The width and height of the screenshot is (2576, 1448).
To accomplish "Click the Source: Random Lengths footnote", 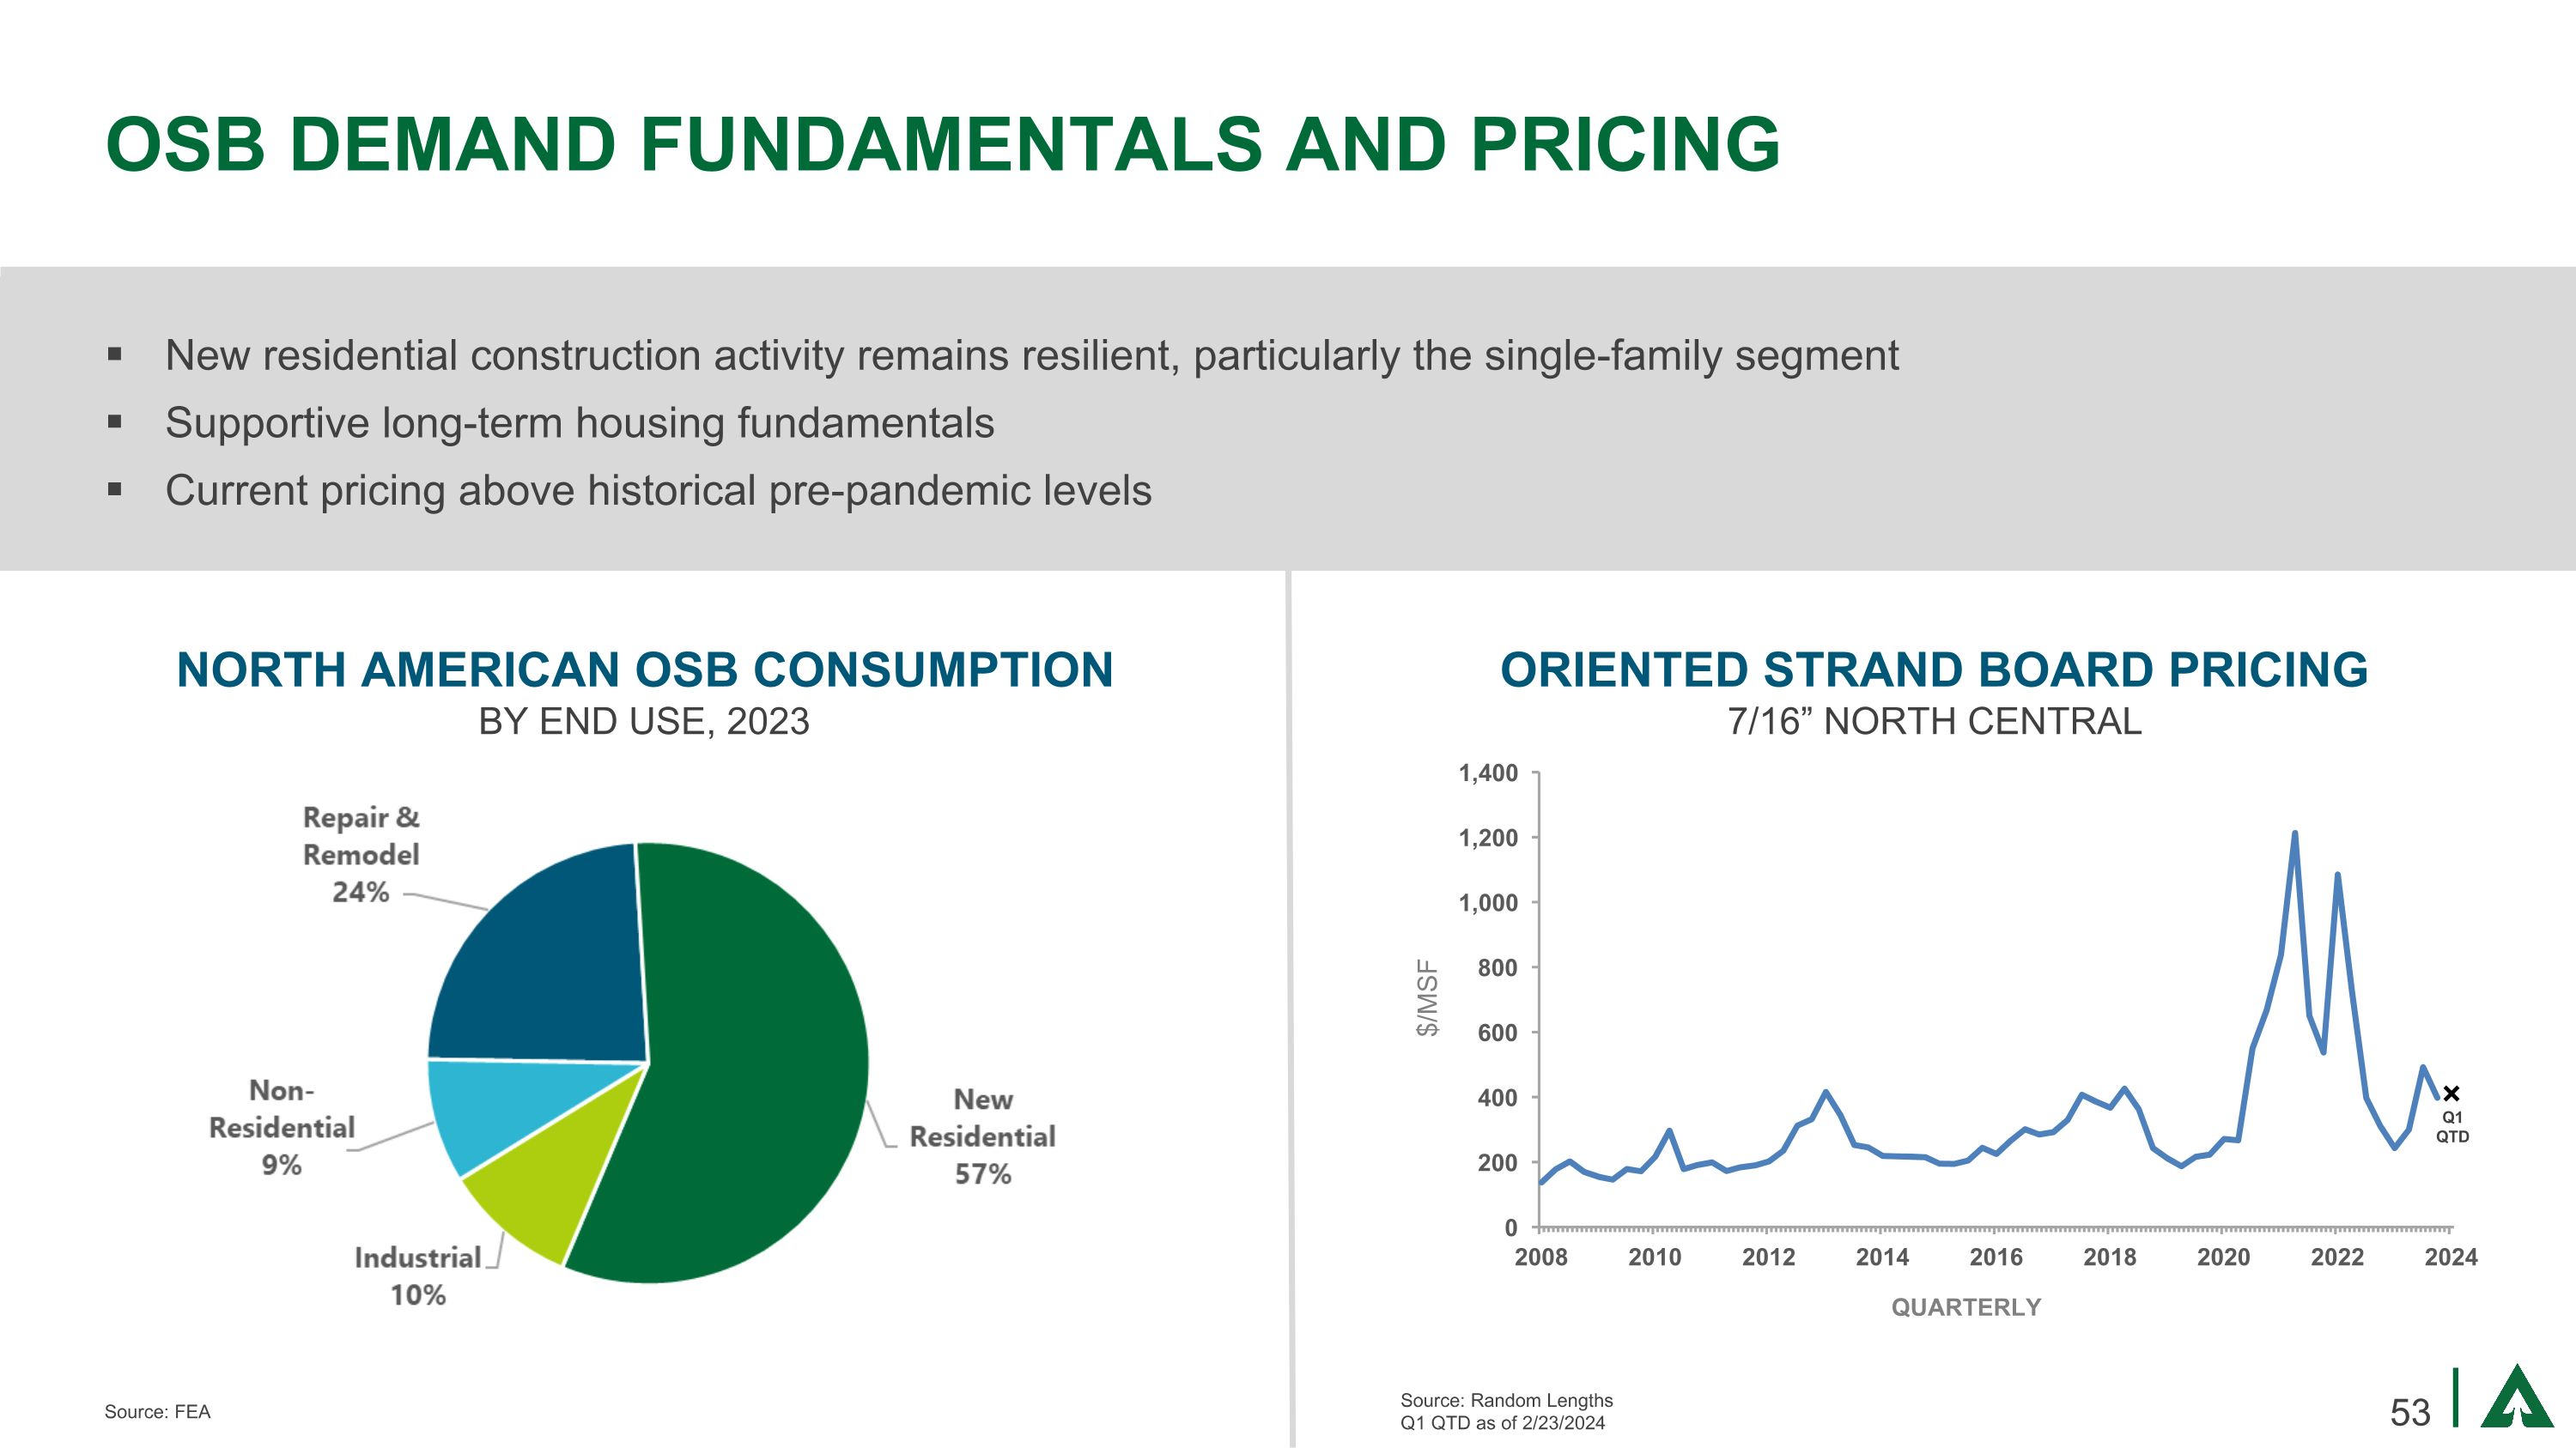I will pyautogui.click(x=1506, y=1400).
